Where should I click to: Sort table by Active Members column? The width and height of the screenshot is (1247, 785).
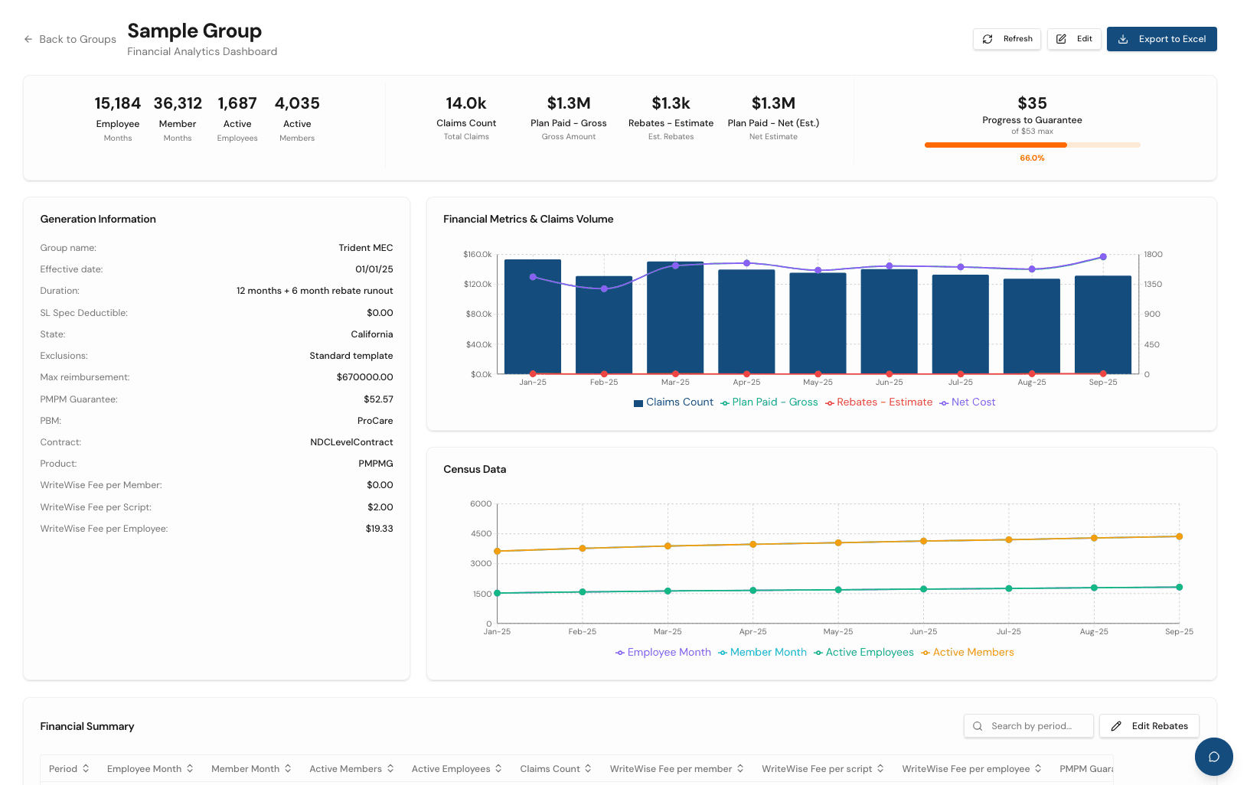click(351, 769)
